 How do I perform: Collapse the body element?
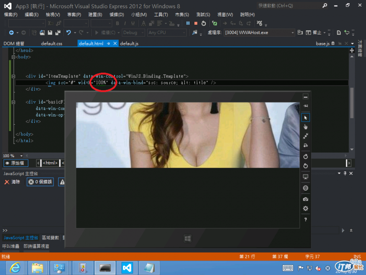(13, 57)
